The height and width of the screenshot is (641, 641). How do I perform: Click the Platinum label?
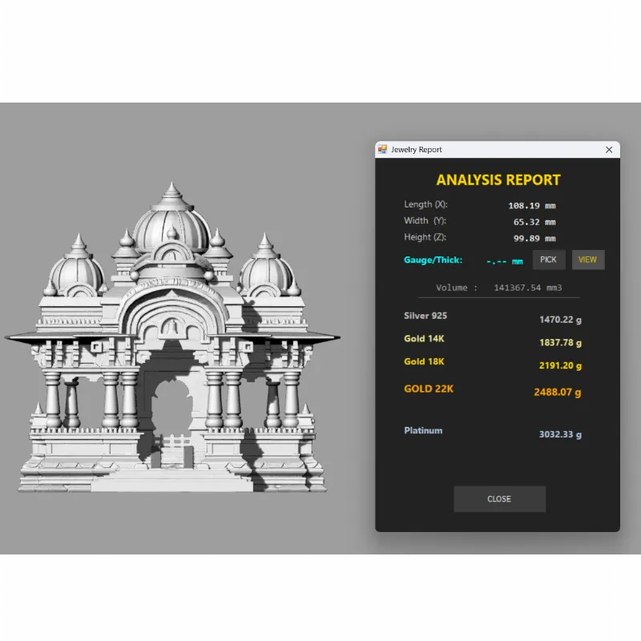[x=423, y=430]
